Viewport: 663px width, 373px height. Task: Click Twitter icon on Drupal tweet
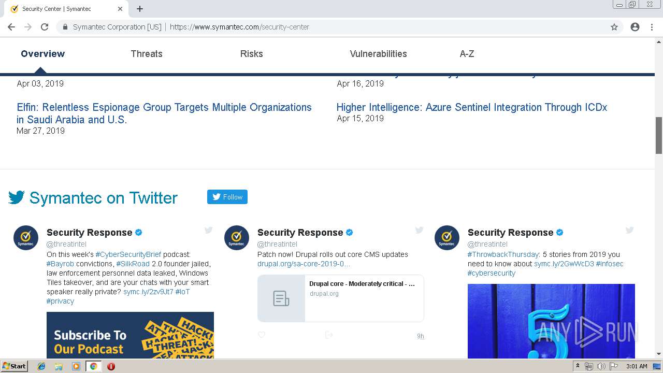click(419, 230)
